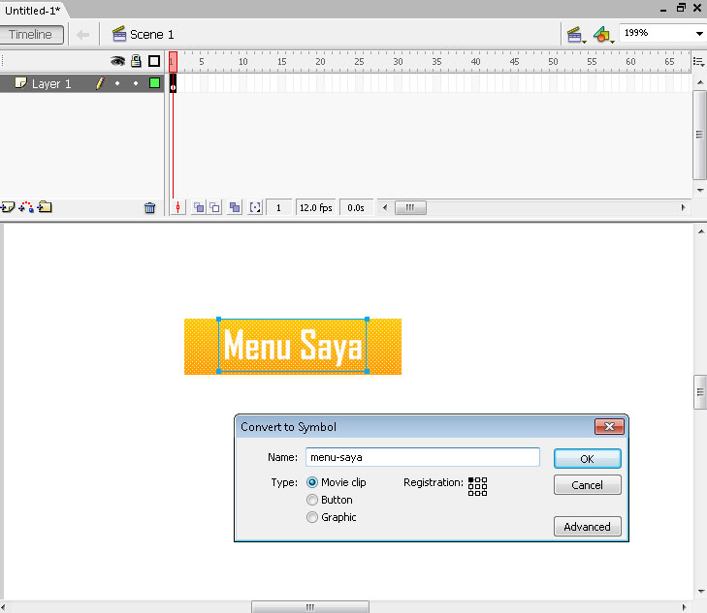The width and height of the screenshot is (707, 613).
Task: Minimize the document window
Action: [x=663, y=9]
